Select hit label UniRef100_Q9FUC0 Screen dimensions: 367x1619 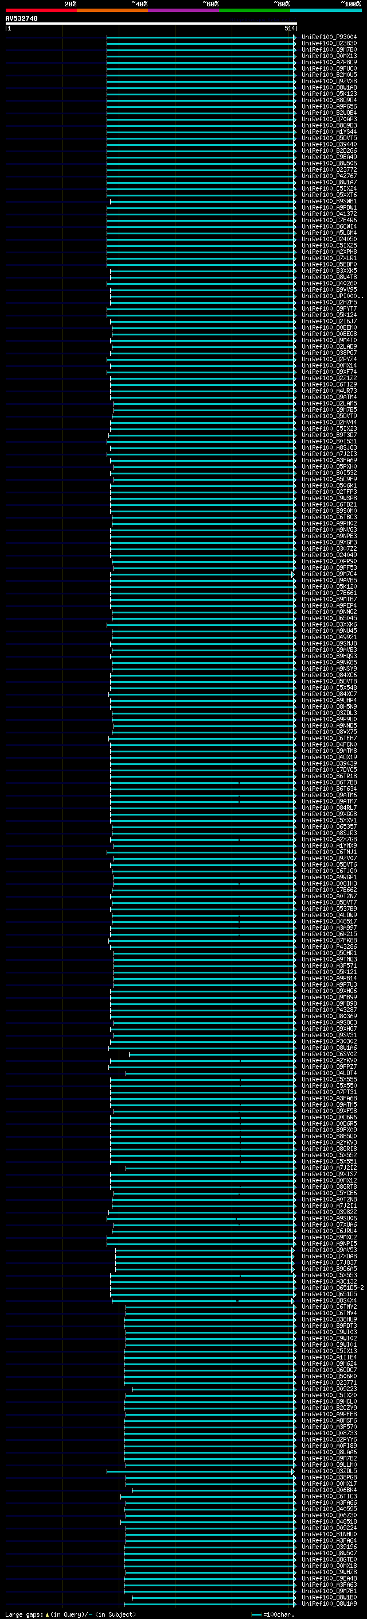[x=329, y=68]
